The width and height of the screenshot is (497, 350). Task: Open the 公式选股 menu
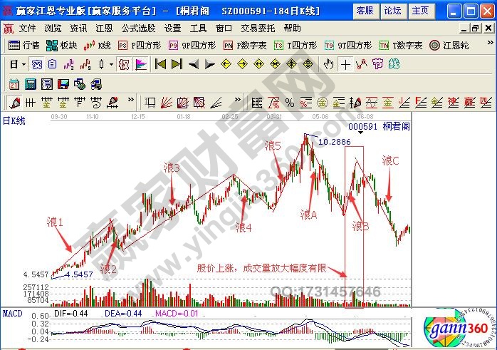pyautogui.click(x=137, y=28)
